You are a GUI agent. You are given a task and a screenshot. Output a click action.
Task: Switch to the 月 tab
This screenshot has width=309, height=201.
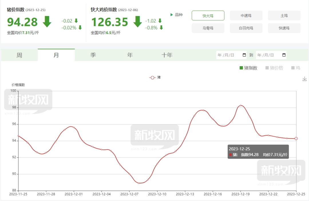coord(56,55)
